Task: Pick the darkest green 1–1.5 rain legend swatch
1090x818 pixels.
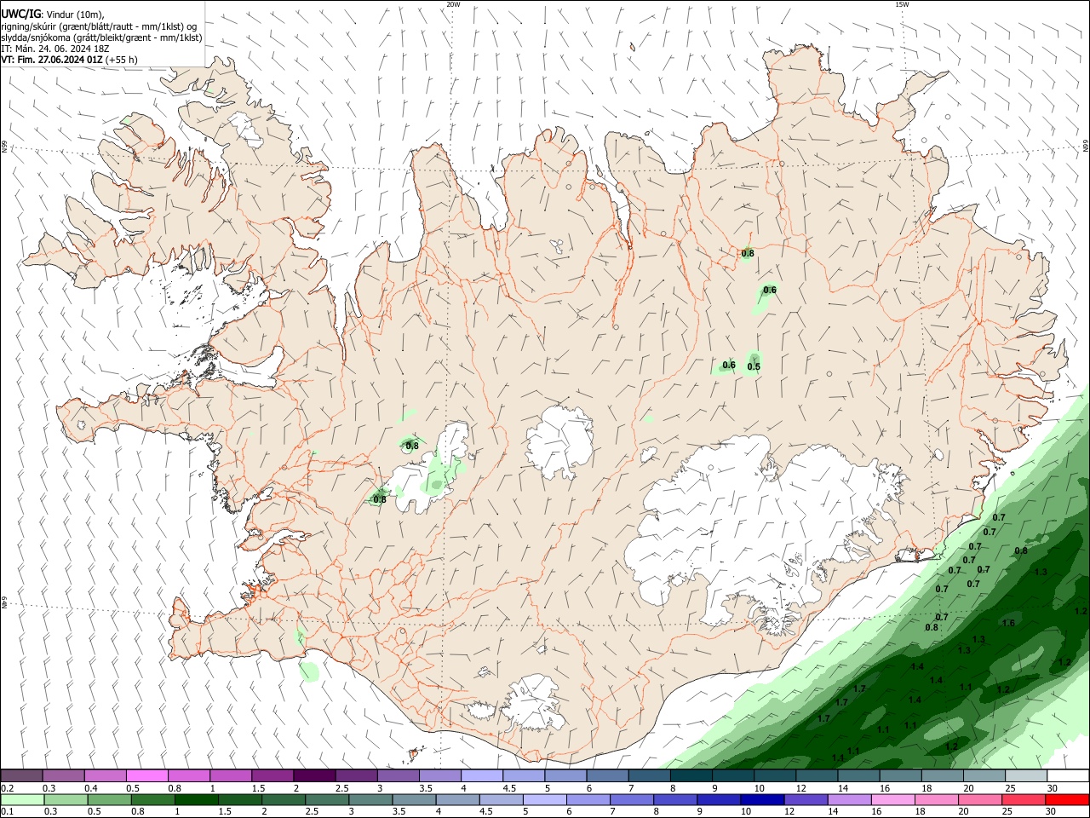Action: tap(197, 800)
